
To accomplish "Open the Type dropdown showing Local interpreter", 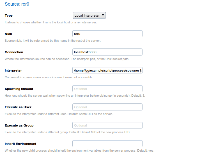I will coord(89,15).
